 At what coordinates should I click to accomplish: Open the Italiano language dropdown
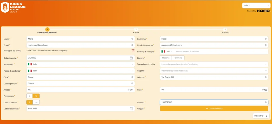[256, 5]
